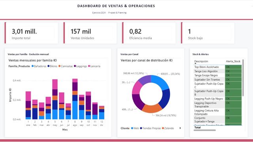
Task: Select the December stacked bar
Action: (x=102, y=112)
